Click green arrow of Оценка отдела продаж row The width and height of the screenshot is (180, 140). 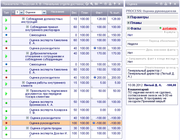point(6,128)
